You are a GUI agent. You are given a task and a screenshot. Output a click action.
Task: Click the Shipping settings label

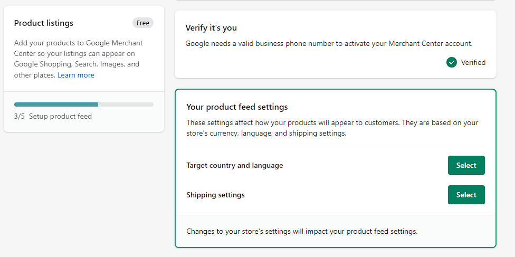(215, 195)
